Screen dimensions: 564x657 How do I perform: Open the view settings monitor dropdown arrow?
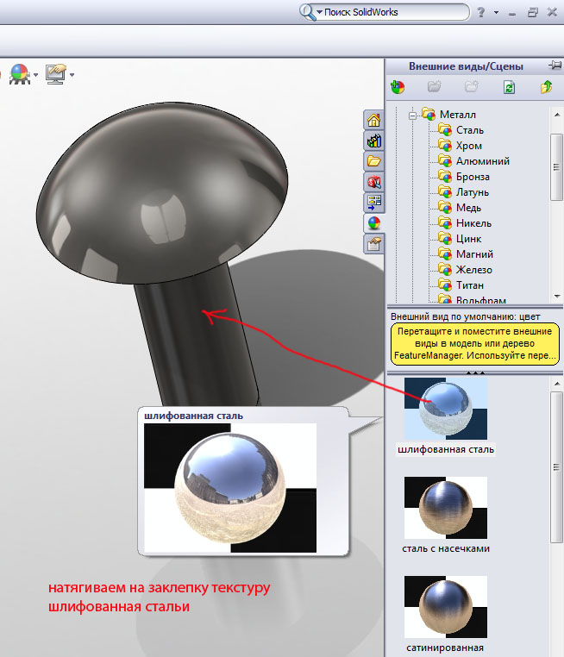(72, 75)
